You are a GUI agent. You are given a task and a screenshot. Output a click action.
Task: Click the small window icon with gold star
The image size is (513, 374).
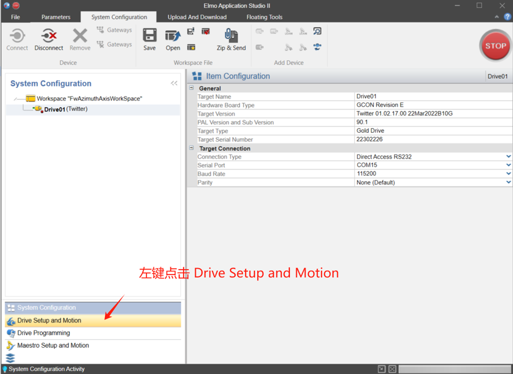pyautogui.click(x=191, y=48)
